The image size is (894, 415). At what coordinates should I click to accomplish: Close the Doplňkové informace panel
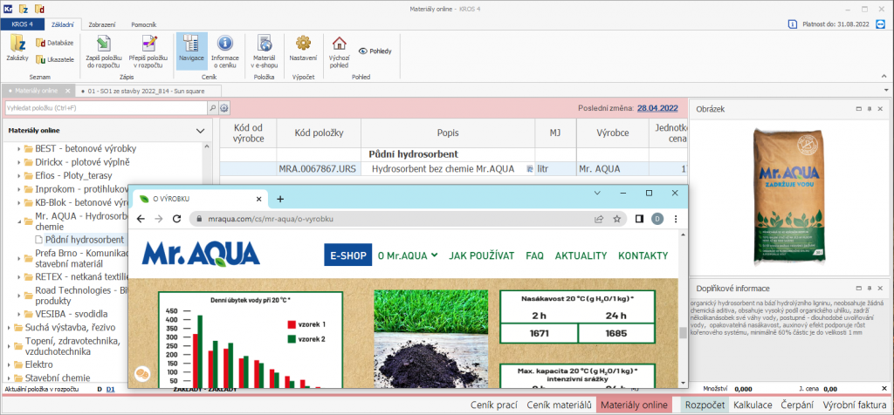coord(880,288)
